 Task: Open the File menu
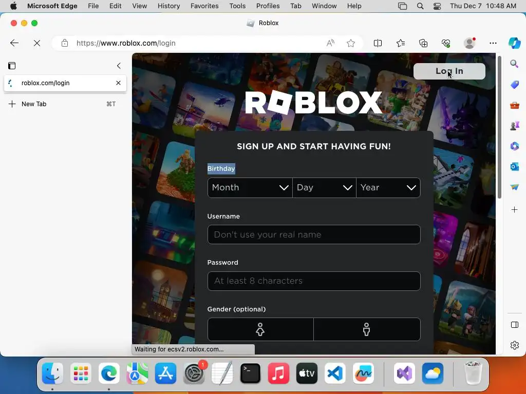click(93, 6)
